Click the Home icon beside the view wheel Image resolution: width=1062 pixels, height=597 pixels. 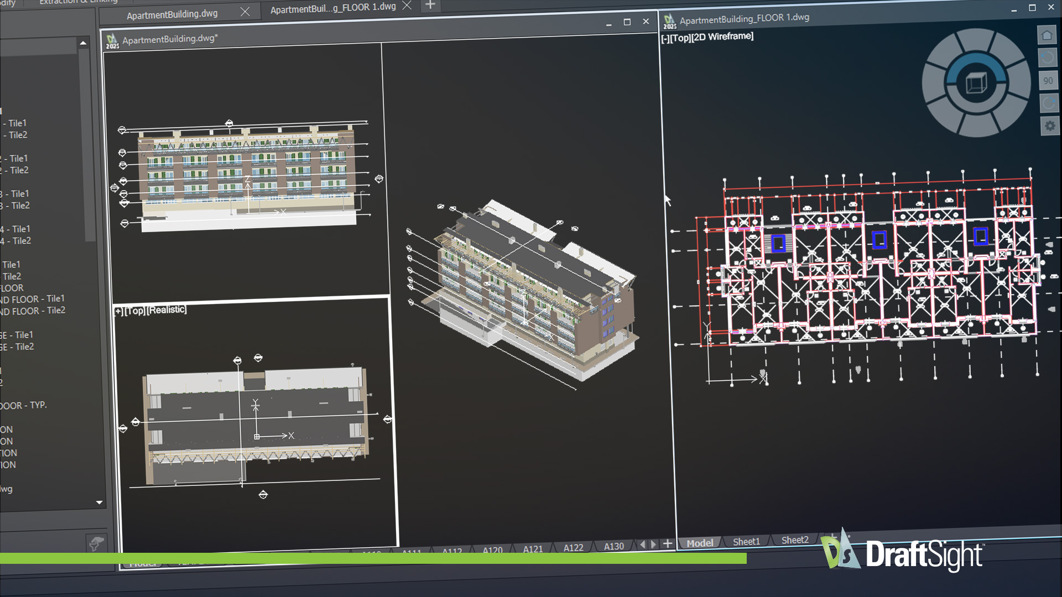pyautogui.click(x=1047, y=35)
